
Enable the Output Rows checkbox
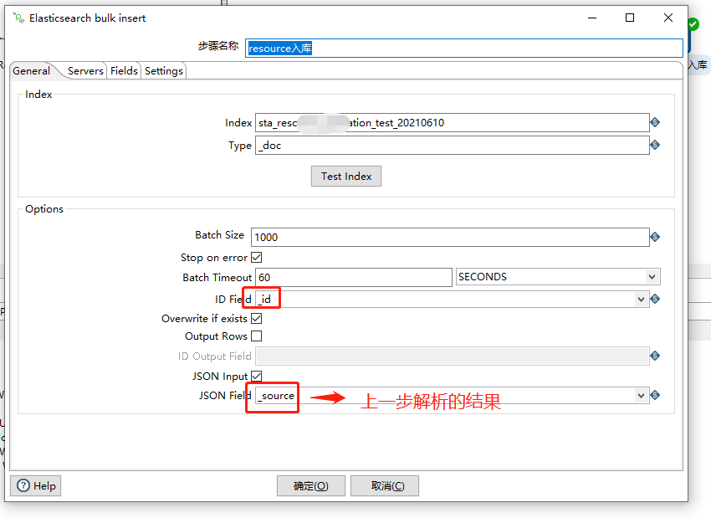click(257, 336)
